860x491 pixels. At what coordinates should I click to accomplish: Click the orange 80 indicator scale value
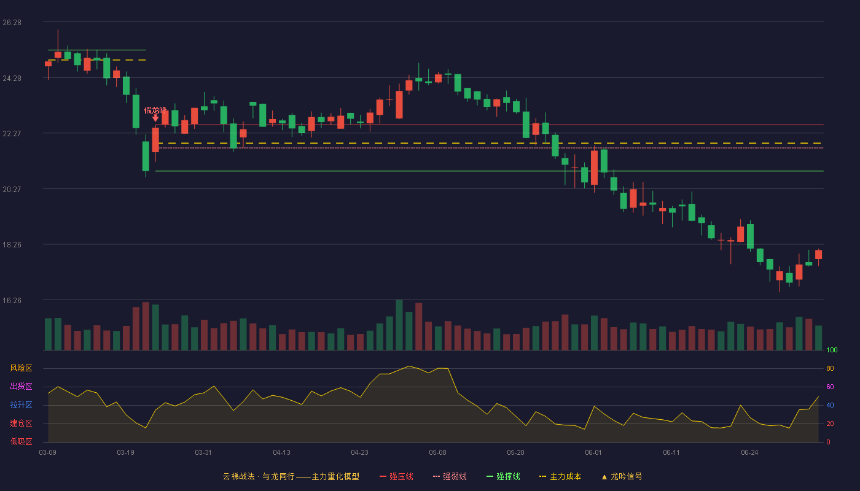click(830, 368)
